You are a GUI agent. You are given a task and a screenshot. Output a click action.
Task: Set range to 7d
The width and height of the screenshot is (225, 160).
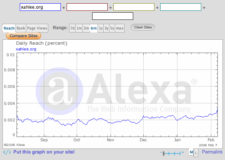point(72,28)
